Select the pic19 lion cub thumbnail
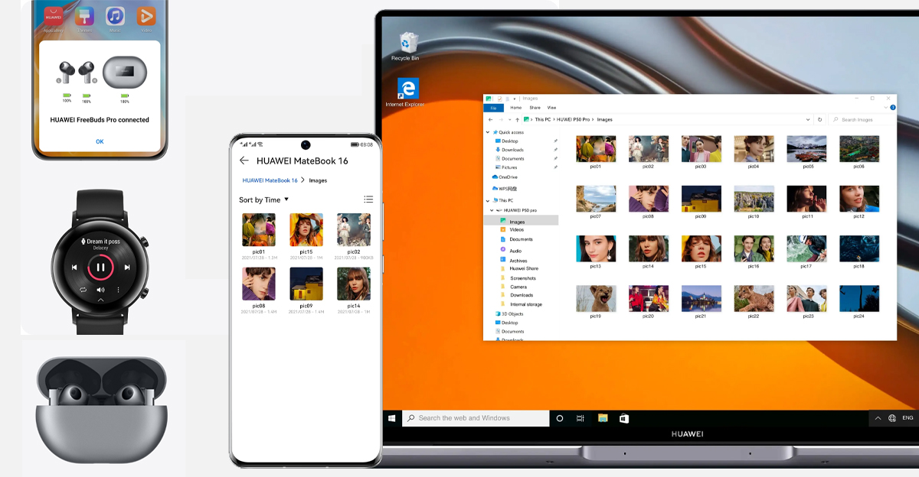This screenshot has width=919, height=477. click(x=596, y=298)
